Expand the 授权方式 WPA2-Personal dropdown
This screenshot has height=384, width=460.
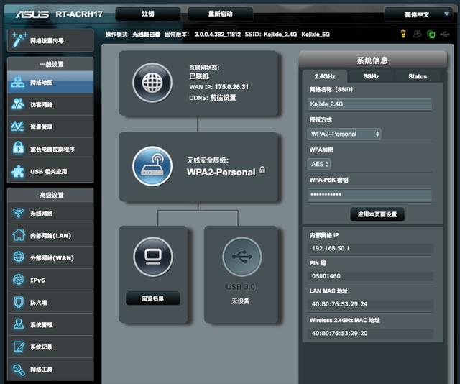click(344, 134)
